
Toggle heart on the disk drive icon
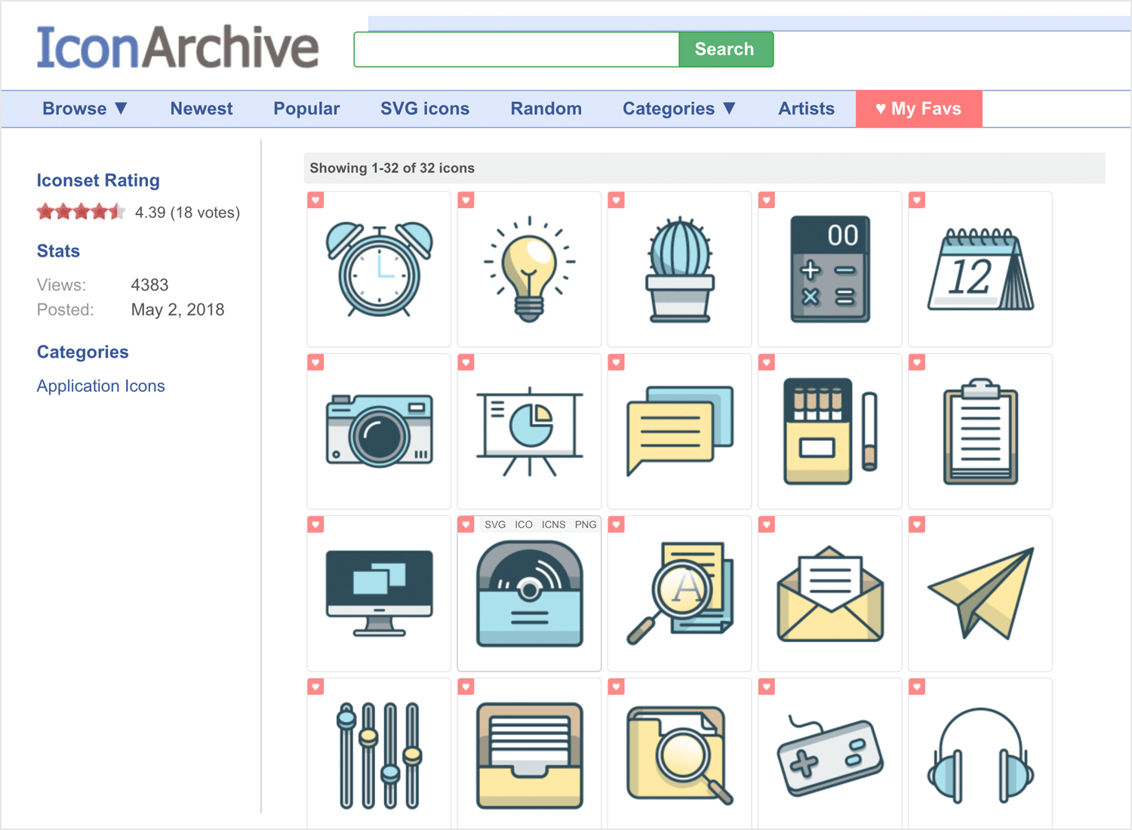point(466,524)
